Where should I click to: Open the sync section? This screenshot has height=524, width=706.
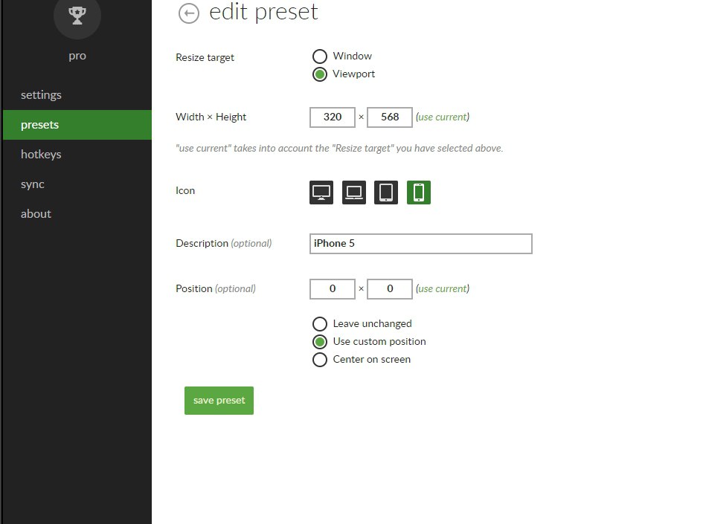click(x=77, y=184)
